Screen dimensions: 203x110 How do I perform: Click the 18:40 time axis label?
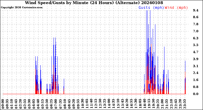(x=145, y=104)
